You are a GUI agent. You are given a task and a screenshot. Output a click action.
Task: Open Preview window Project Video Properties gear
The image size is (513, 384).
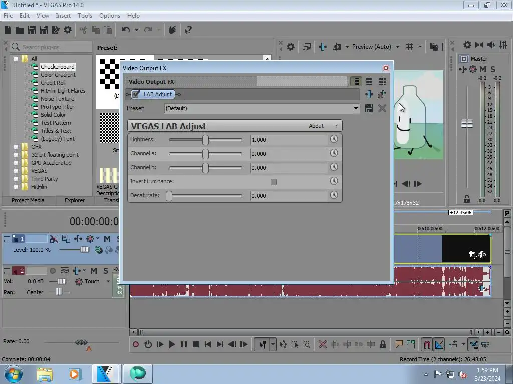pyautogui.click(x=290, y=47)
